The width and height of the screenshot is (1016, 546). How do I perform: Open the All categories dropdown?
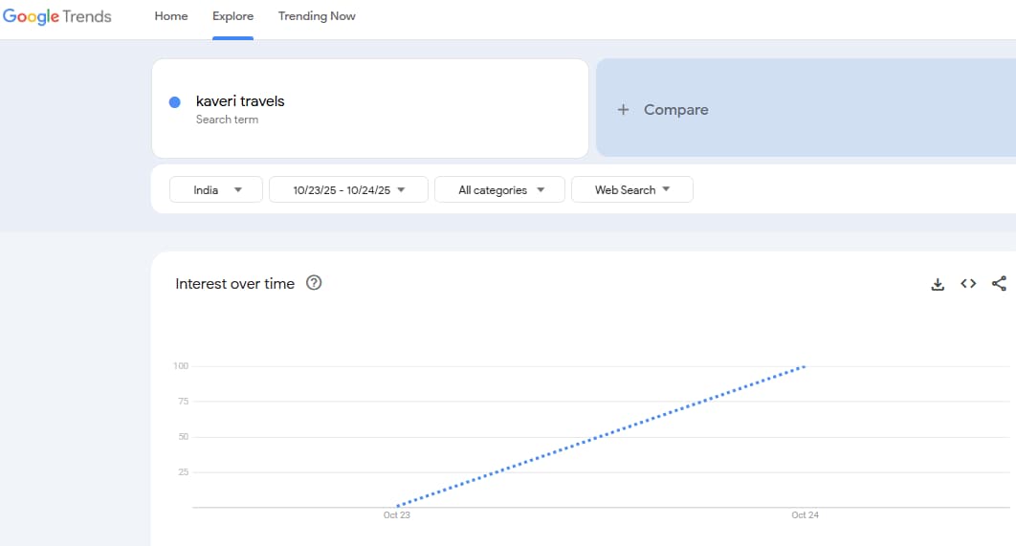(x=499, y=189)
